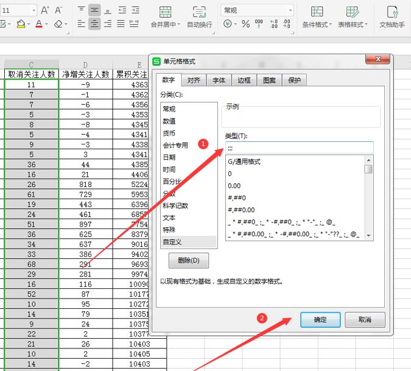Select column C header
411x371 pixels.
pyautogui.click(x=32, y=65)
